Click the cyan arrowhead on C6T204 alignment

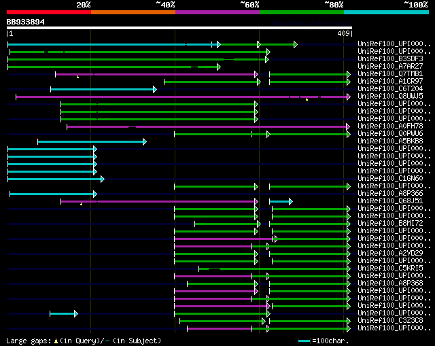coord(155,89)
